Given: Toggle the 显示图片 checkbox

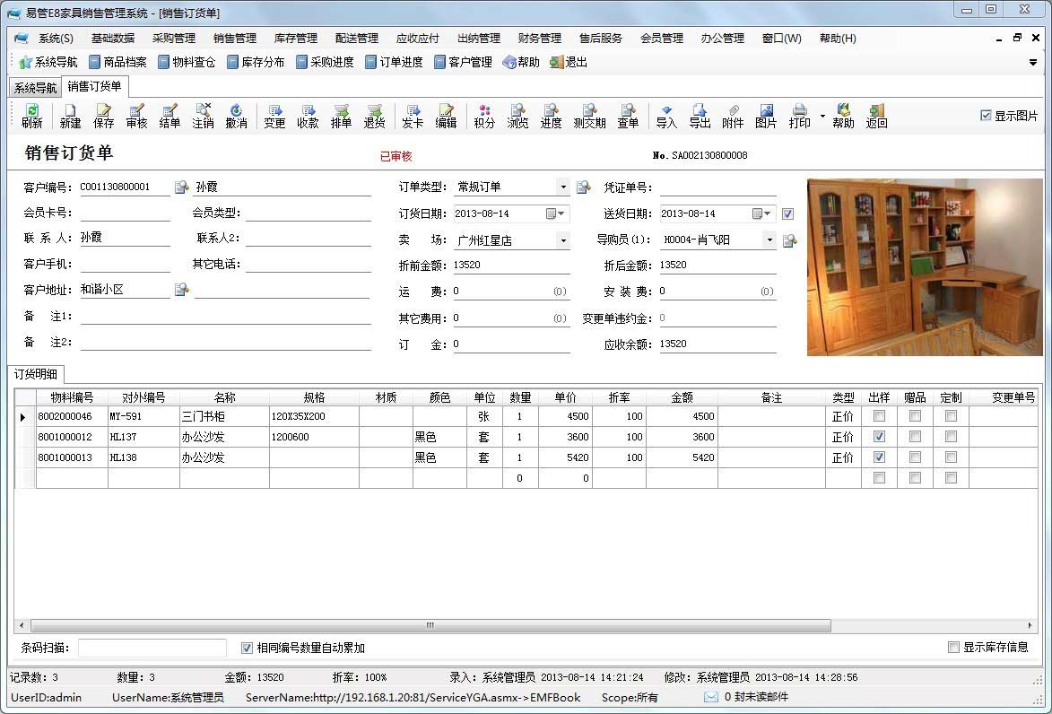Looking at the screenshot, I should tap(986, 116).
